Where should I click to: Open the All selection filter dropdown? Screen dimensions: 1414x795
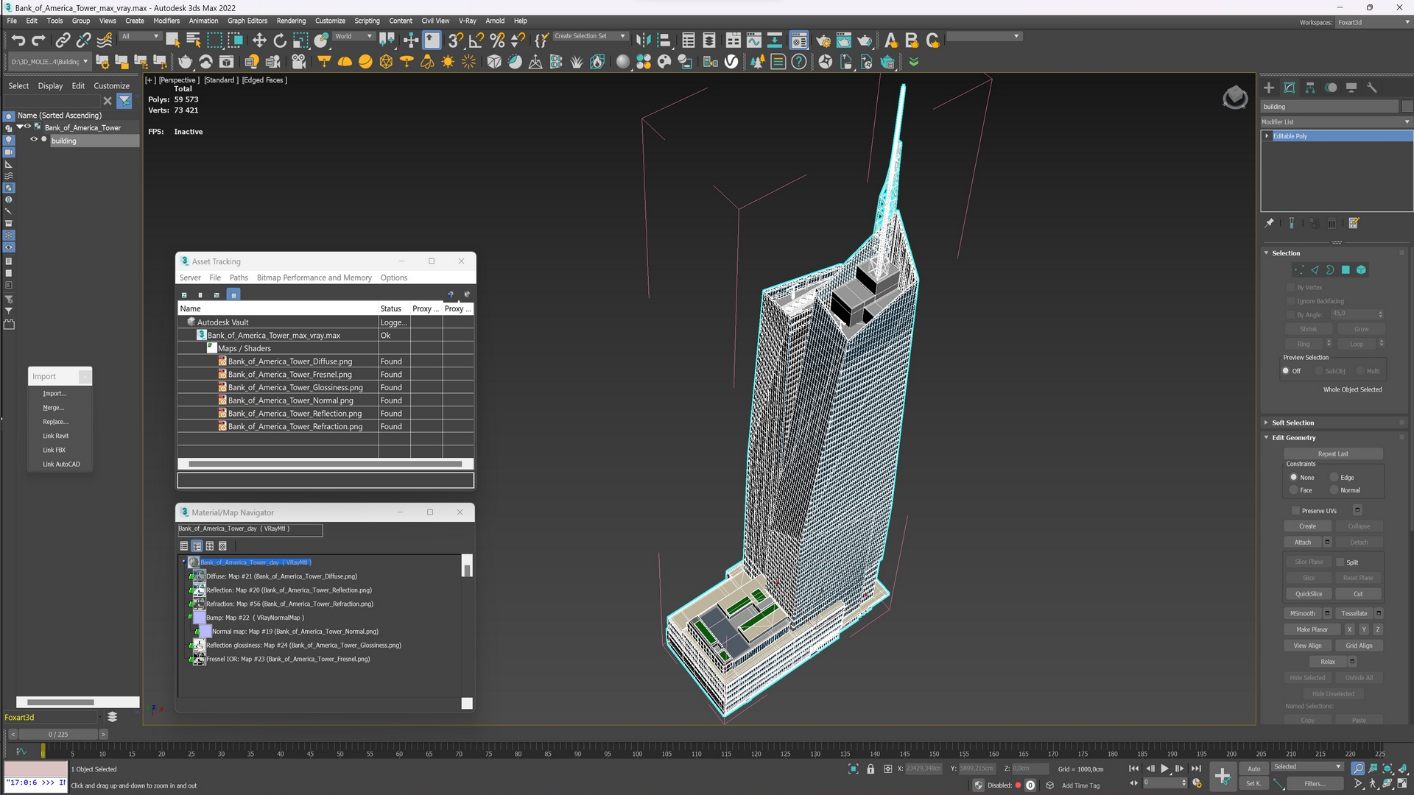(140, 36)
